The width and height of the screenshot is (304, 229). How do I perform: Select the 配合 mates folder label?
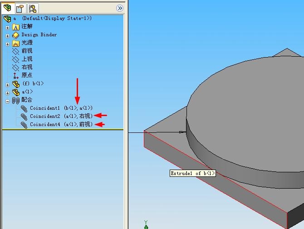pos(27,100)
